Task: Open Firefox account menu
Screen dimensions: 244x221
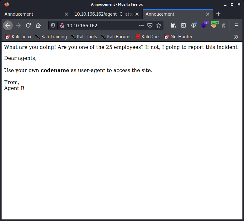Action: point(194,25)
